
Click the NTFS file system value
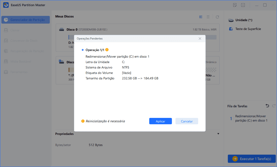pyautogui.click(x=125, y=67)
